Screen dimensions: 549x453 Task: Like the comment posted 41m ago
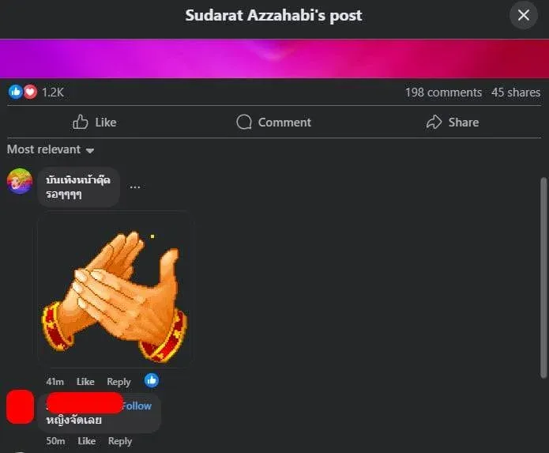85,382
